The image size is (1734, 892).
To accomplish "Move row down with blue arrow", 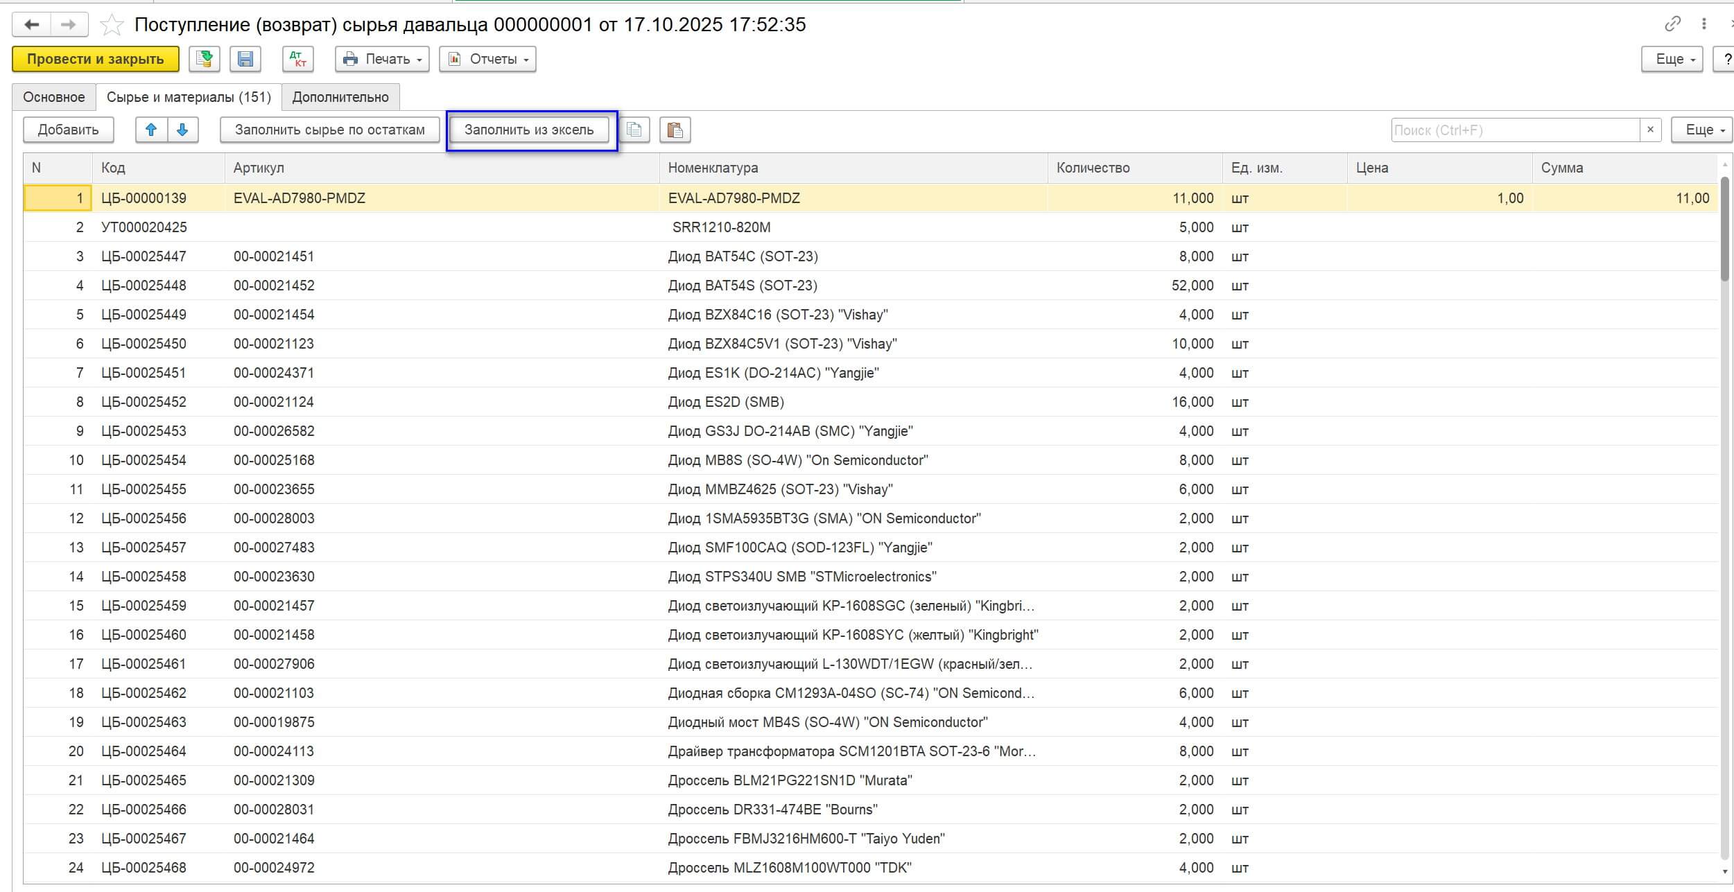I will (182, 130).
